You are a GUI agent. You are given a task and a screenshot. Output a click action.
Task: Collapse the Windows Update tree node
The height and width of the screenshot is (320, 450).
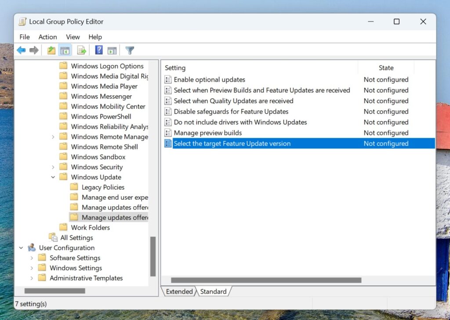tap(53, 177)
